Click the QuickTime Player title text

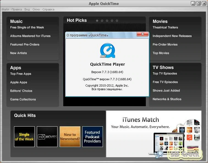click(108, 64)
